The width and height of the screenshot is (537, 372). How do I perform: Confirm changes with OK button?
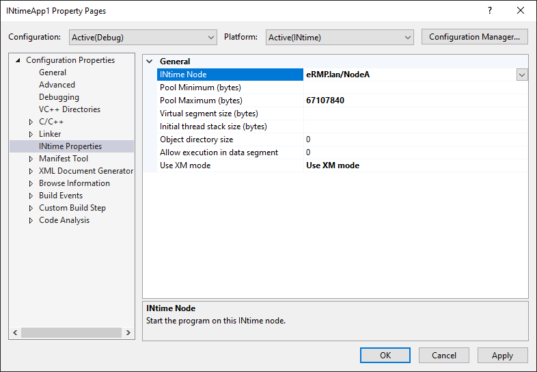(385, 355)
